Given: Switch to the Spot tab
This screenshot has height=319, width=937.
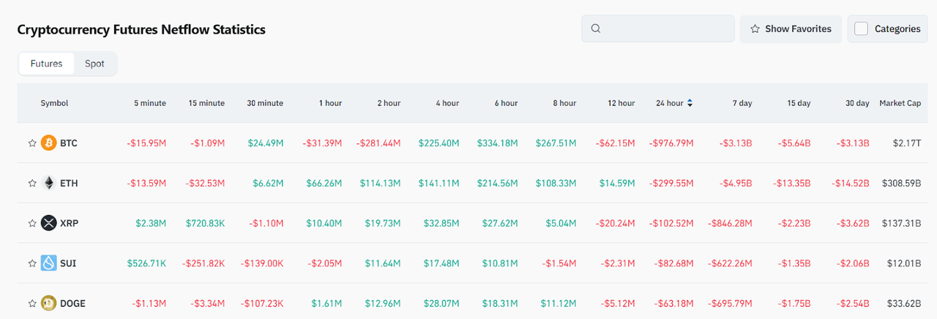Looking at the screenshot, I should [x=94, y=64].
